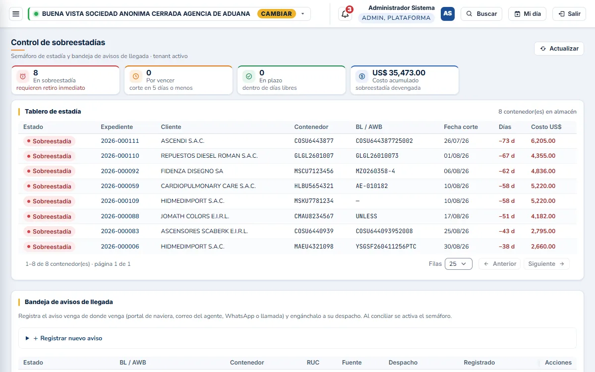Click container GLGL2601007
Viewport: 595px width, 372px height.
[x=314, y=156]
